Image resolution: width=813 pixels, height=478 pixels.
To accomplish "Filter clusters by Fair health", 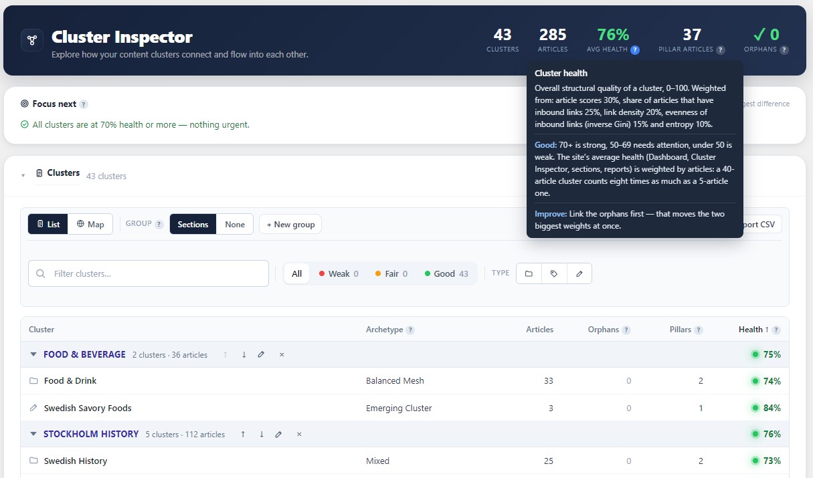I will (x=391, y=273).
